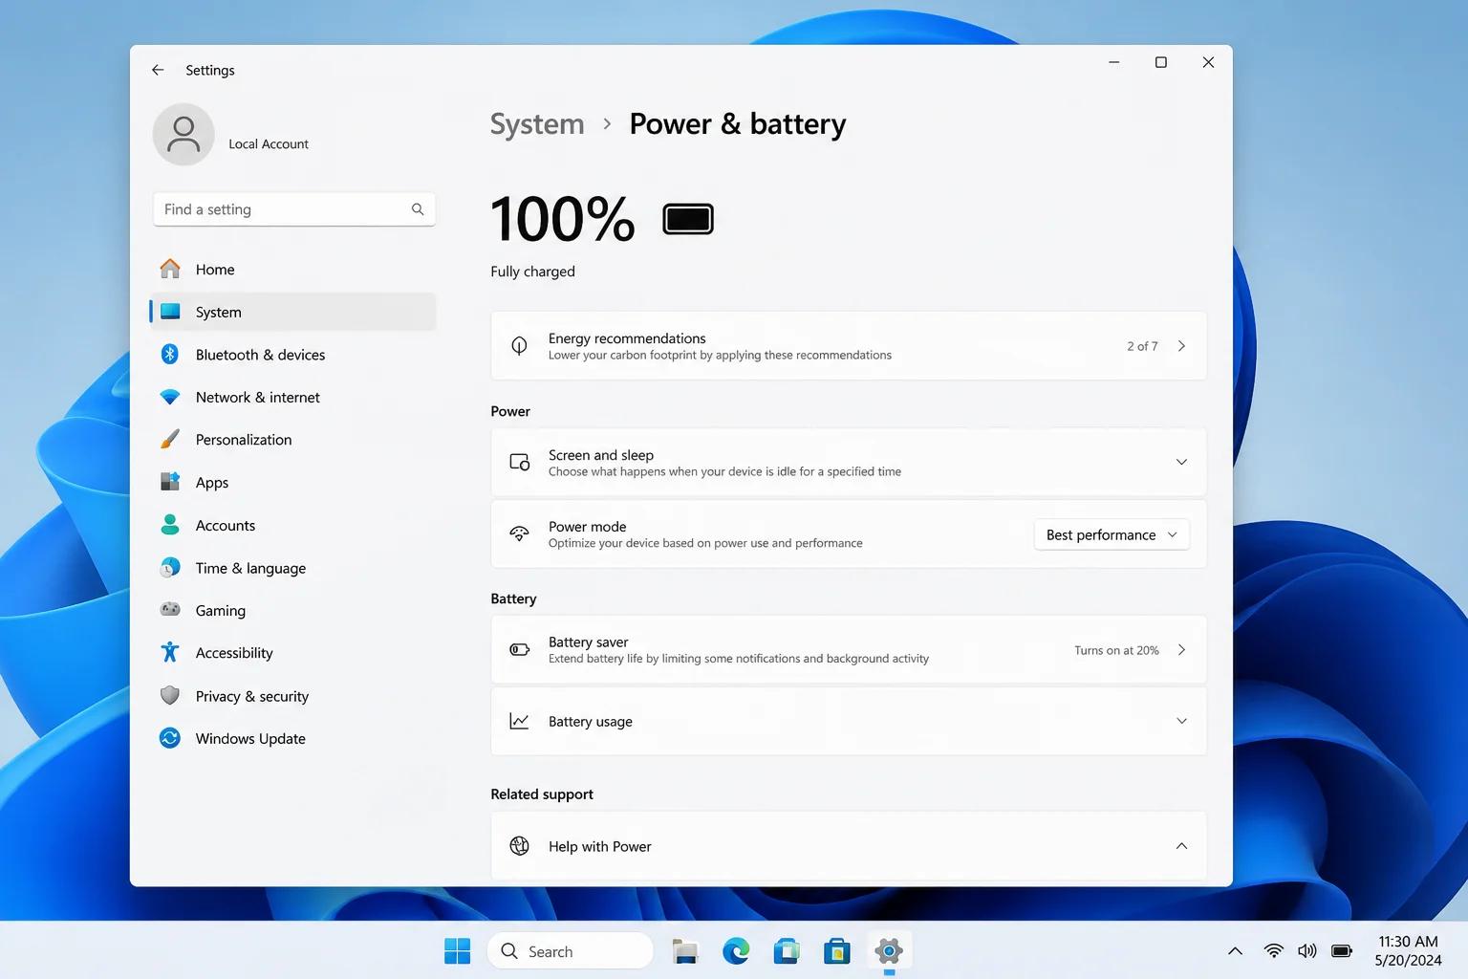Open the Windows Start menu
1468x979 pixels.
[x=458, y=951]
